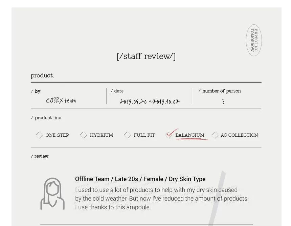Click the female reviewer avatar icon
291x226 pixels.
point(52,194)
